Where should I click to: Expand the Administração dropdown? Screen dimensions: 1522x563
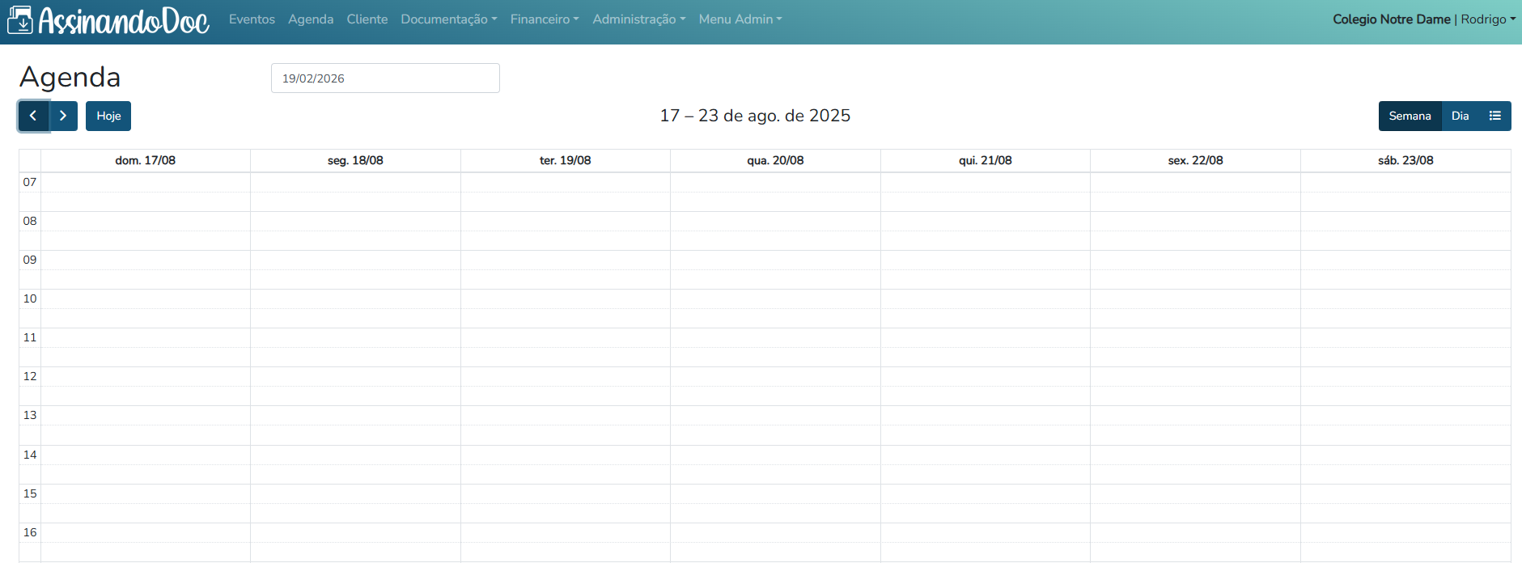tap(638, 19)
